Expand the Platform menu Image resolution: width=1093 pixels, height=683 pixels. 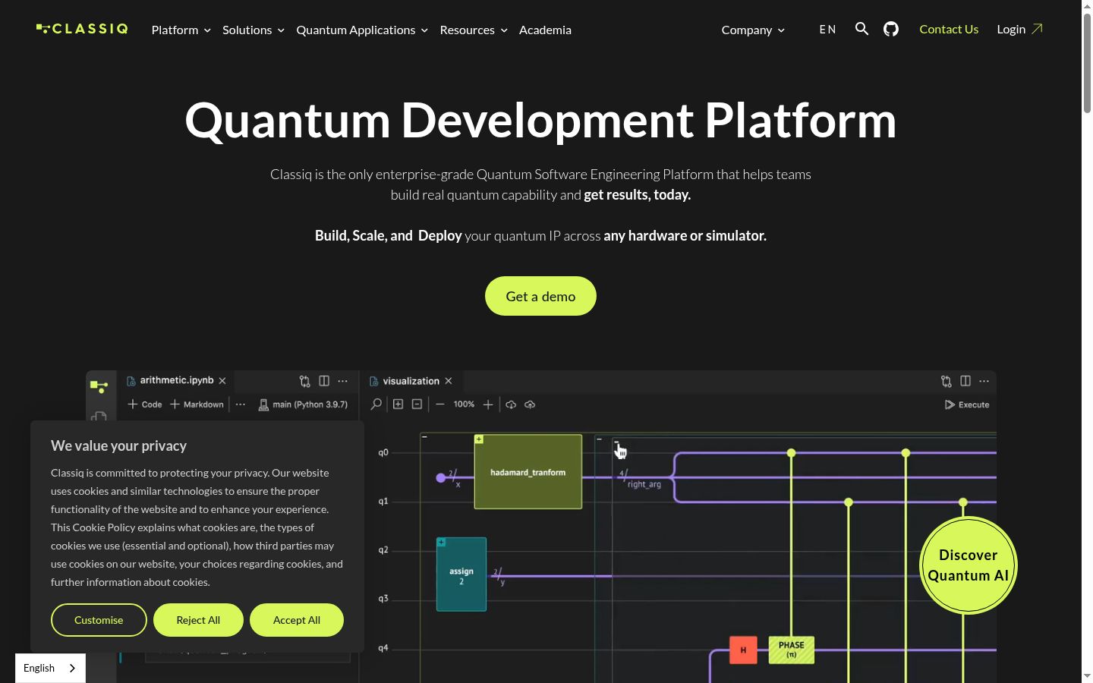[181, 30]
